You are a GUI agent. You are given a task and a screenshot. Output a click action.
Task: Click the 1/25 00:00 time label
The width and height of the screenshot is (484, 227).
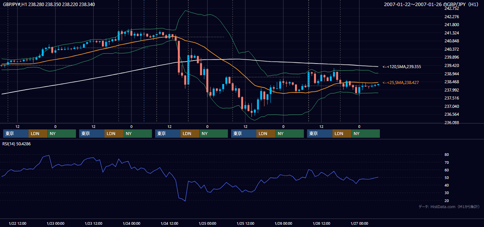[207, 223]
